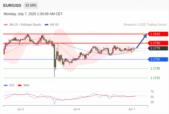The width and height of the screenshot is (169, 114).
Task: Click the Jul 7 date axis label
Action: [x=131, y=109]
